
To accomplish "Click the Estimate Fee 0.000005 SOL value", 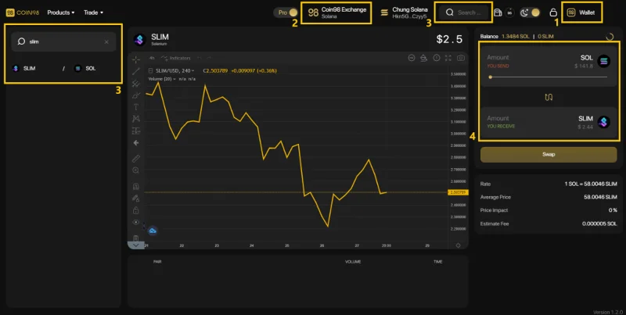I will coord(599,224).
